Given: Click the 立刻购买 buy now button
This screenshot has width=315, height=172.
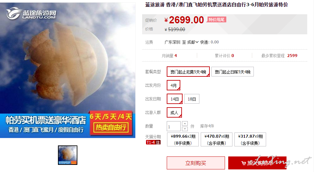Looking at the screenshot, I should [196, 163].
